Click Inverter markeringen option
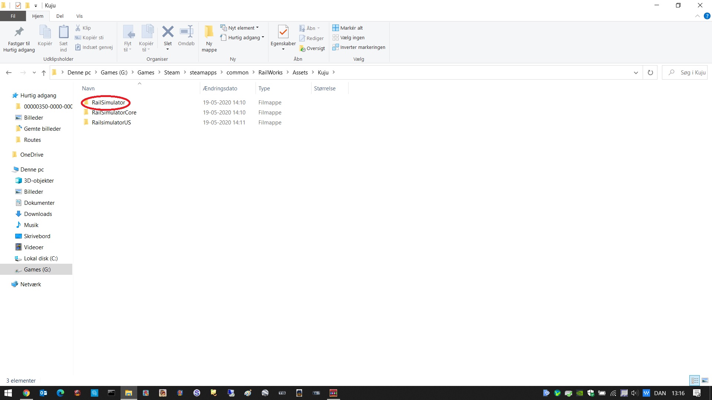 coord(362,47)
